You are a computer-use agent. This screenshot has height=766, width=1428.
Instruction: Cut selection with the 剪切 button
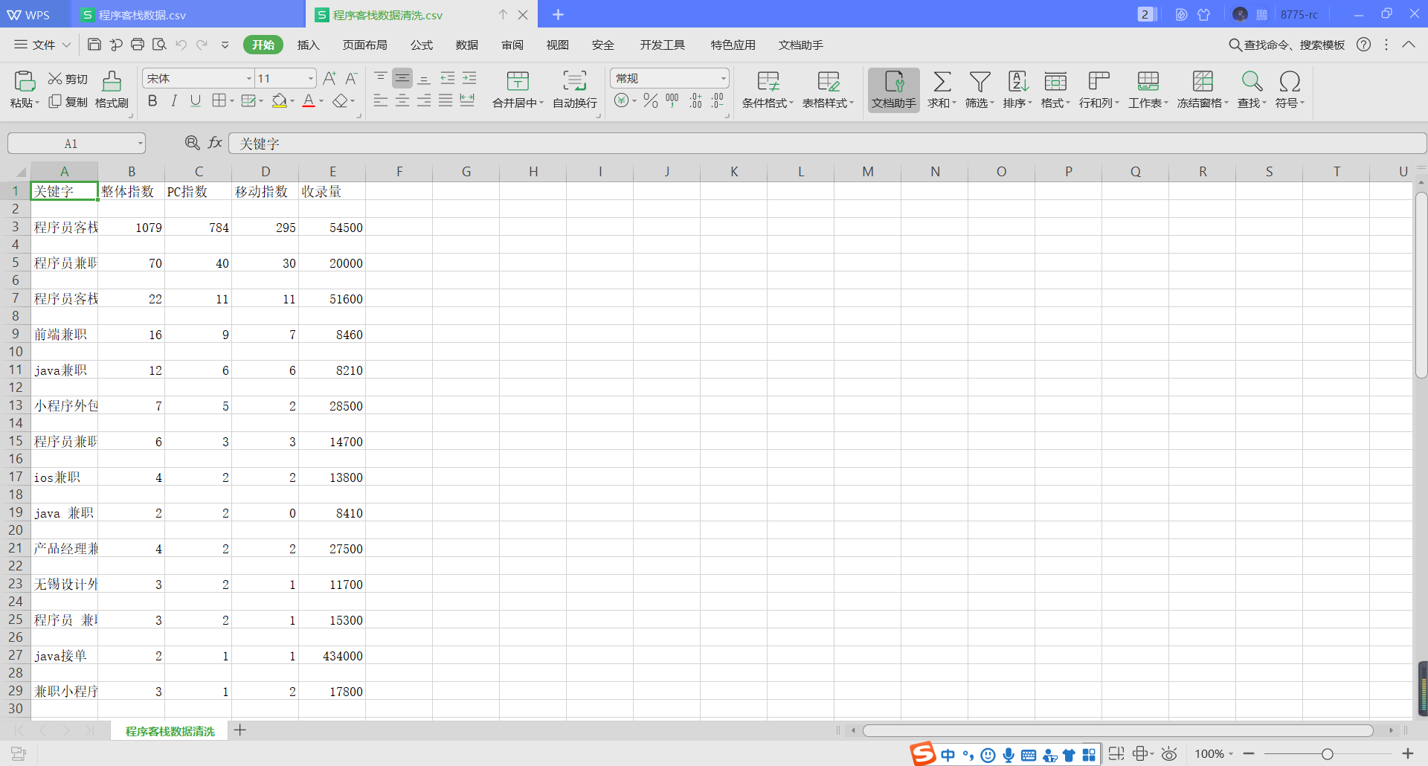(68, 79)
